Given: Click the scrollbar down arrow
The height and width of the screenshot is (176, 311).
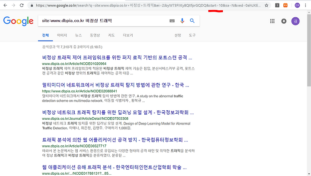Looking at the screenshot, I should pyautogui.click(x=309, y=174).
